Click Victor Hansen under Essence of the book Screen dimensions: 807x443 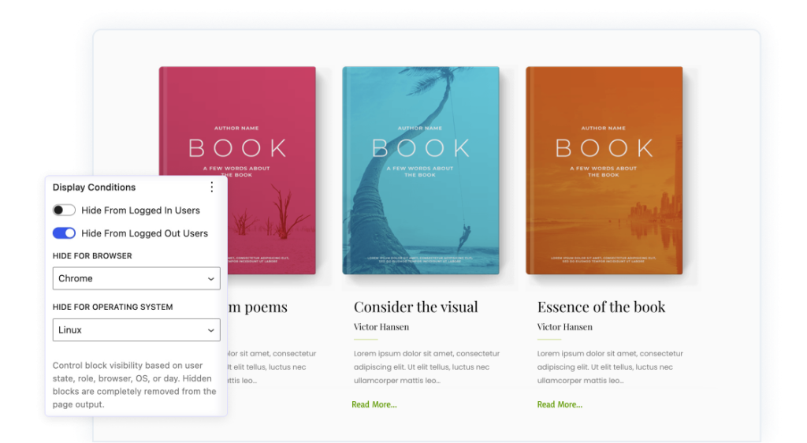564,326
